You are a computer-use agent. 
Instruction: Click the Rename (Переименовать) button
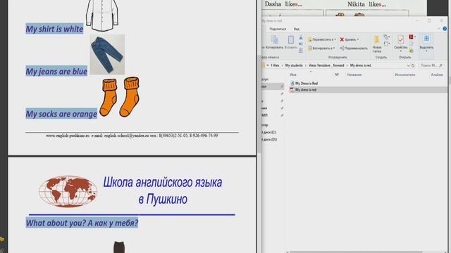pos(354,48)
